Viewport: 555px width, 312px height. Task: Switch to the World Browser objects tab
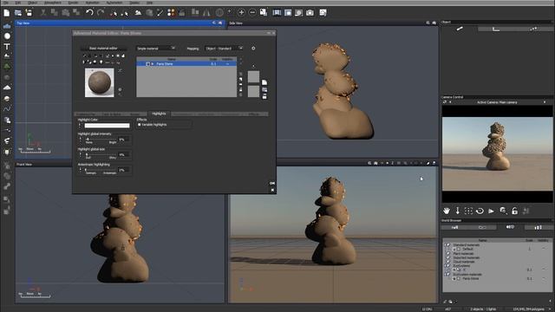(x=454, y=227)
